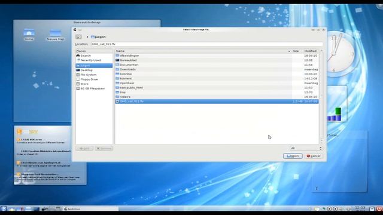Click the Avidemux task in the taskbar

(91, 208)
